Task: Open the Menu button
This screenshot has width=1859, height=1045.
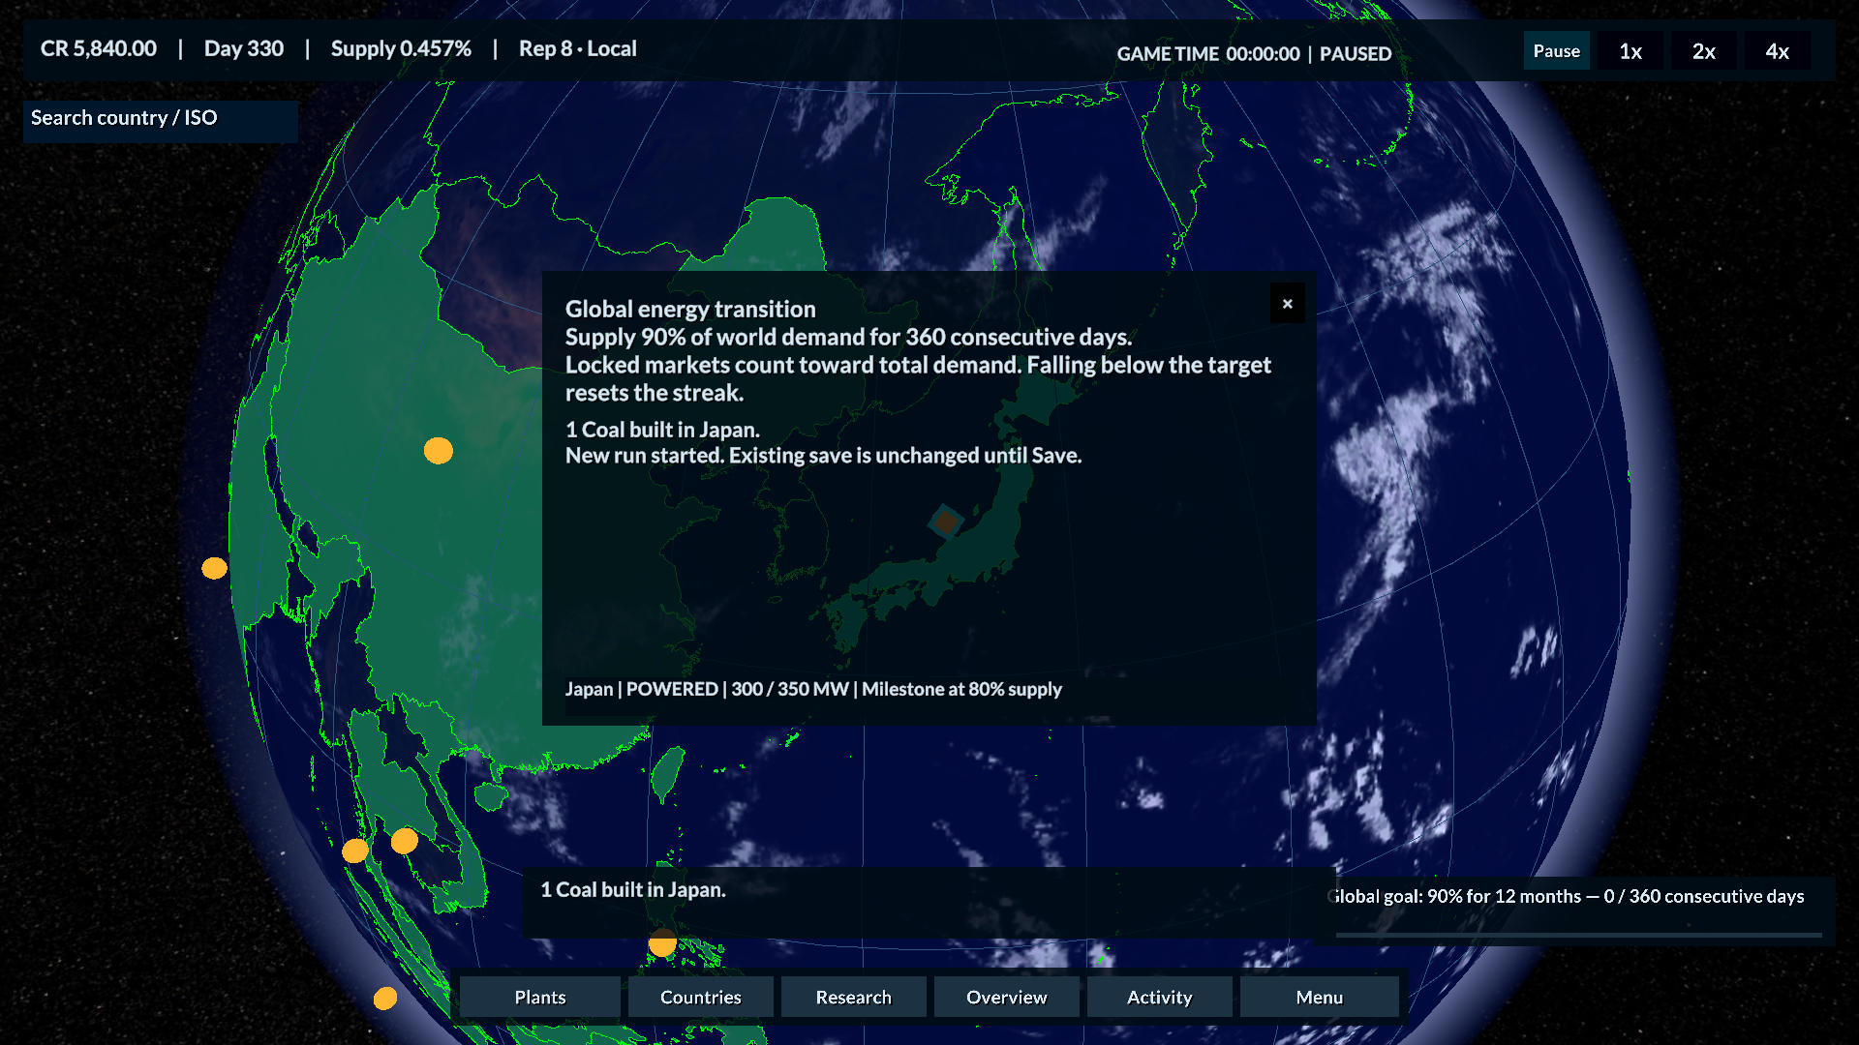Action: click(x=1320, y=997)
